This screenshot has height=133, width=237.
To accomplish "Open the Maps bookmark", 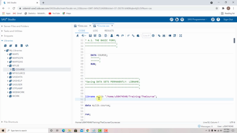I will point(67,13).
